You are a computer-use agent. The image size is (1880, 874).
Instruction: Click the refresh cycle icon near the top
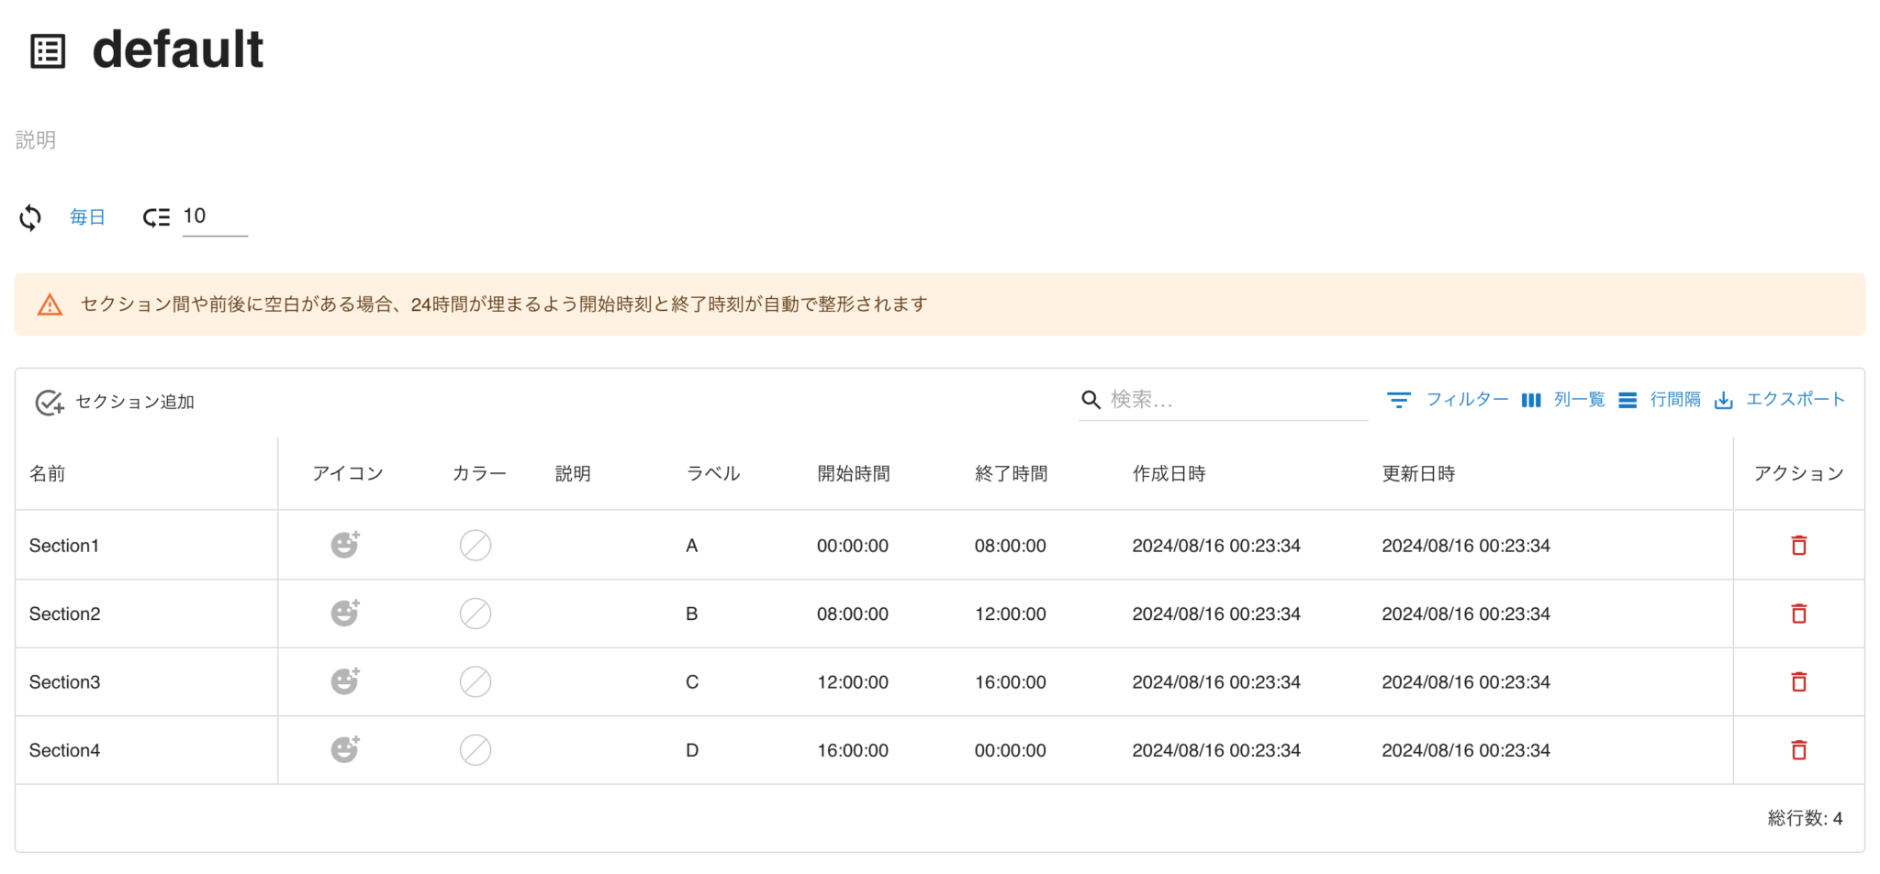pyautogui.click(x=30, y=217)
